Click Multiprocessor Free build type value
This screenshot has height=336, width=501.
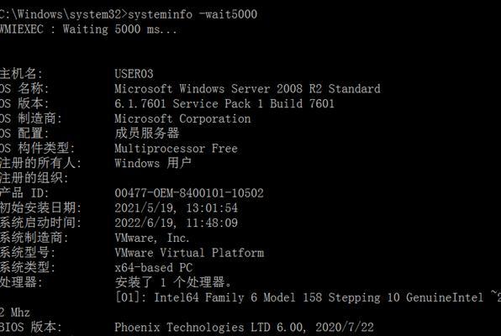click(x=176, y=148)
